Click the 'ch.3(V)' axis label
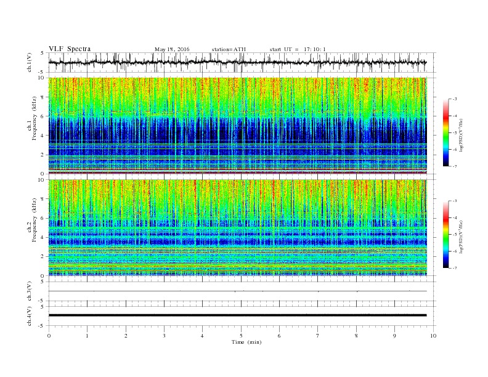 pos(30,291)
